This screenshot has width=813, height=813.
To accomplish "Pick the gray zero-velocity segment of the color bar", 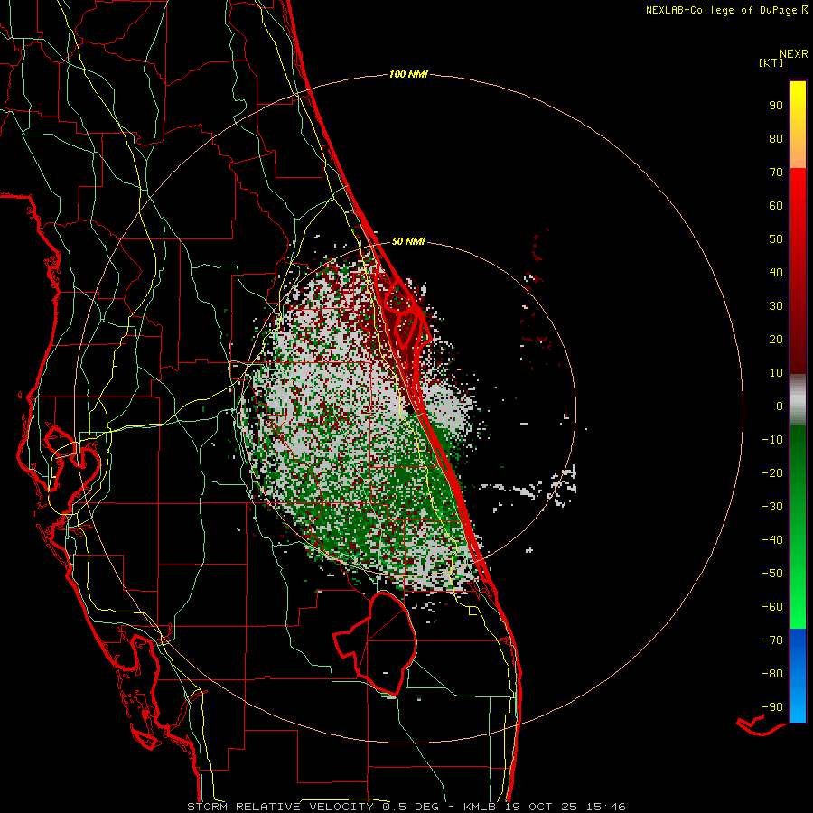I will click(798, 400).
